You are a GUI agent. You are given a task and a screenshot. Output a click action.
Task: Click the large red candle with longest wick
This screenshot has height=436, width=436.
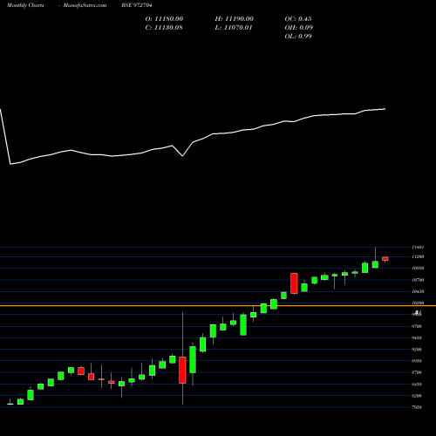point(182,370)
